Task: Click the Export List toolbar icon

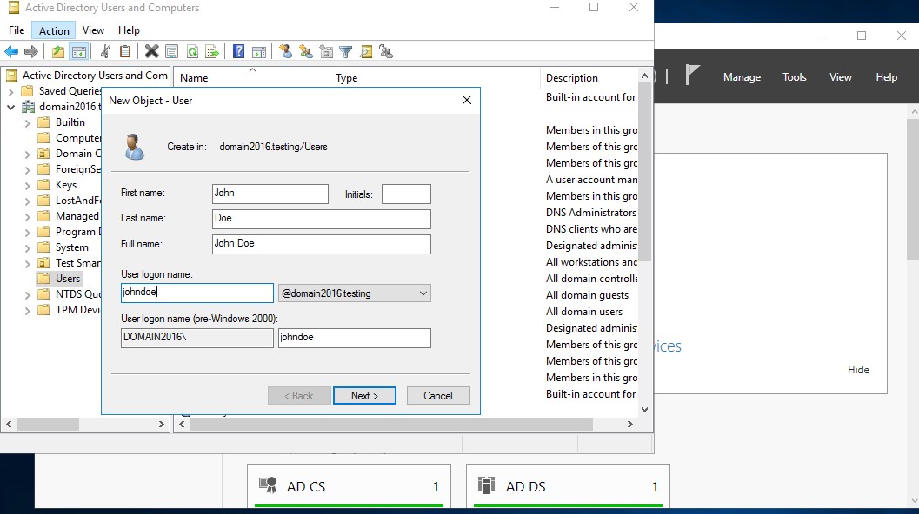Action: coord(212,51)
